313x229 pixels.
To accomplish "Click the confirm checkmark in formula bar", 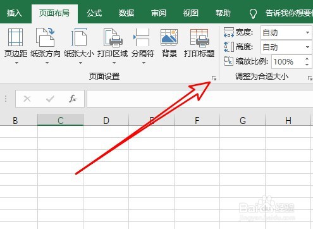I will (x=50, y=99).
